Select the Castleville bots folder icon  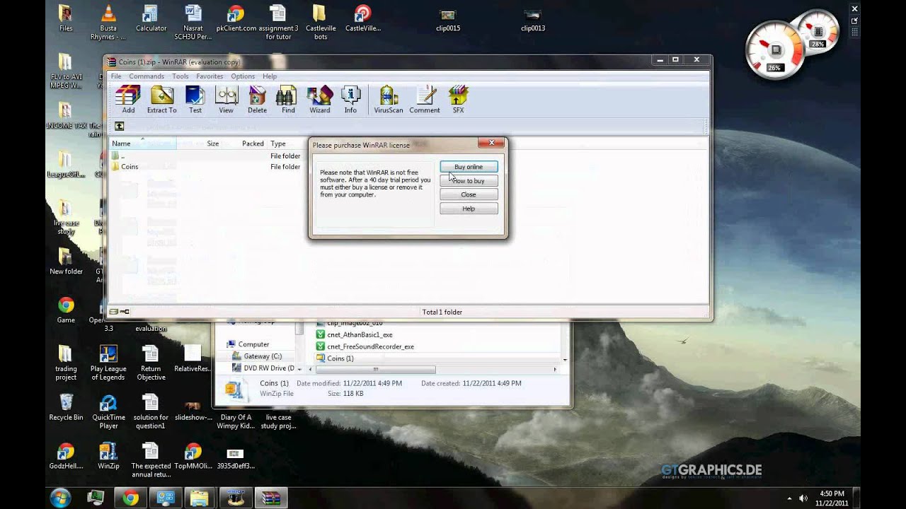321,23
